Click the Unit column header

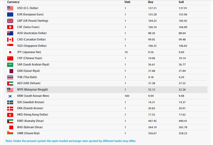coord(127,2)
